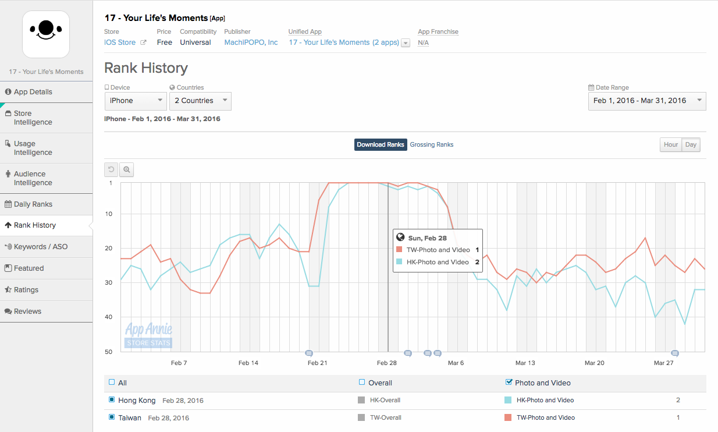Go to Daily Ranks page
The width and height of the screenshot is (718, 432).
(46, 204)
